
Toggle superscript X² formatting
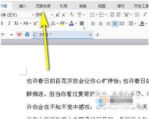(36, 23)
